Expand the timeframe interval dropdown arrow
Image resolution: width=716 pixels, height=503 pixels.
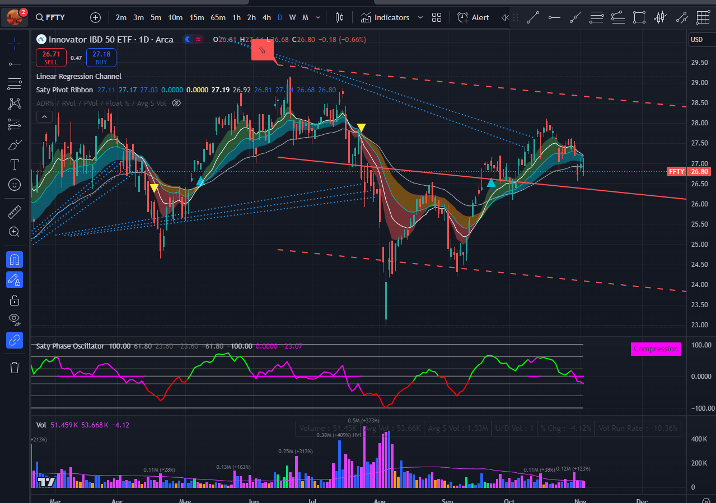(x=318, y=17)
